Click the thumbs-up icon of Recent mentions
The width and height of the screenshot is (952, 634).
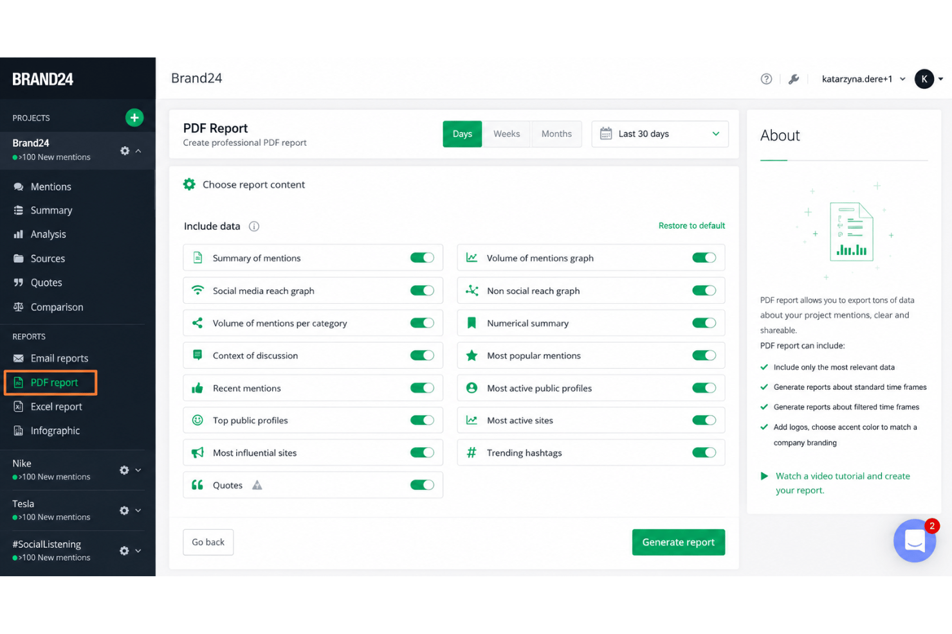197,388
